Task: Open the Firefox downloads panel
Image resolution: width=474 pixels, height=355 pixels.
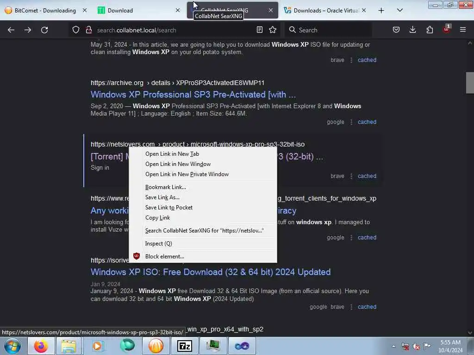Action: (x=412, y=30)
